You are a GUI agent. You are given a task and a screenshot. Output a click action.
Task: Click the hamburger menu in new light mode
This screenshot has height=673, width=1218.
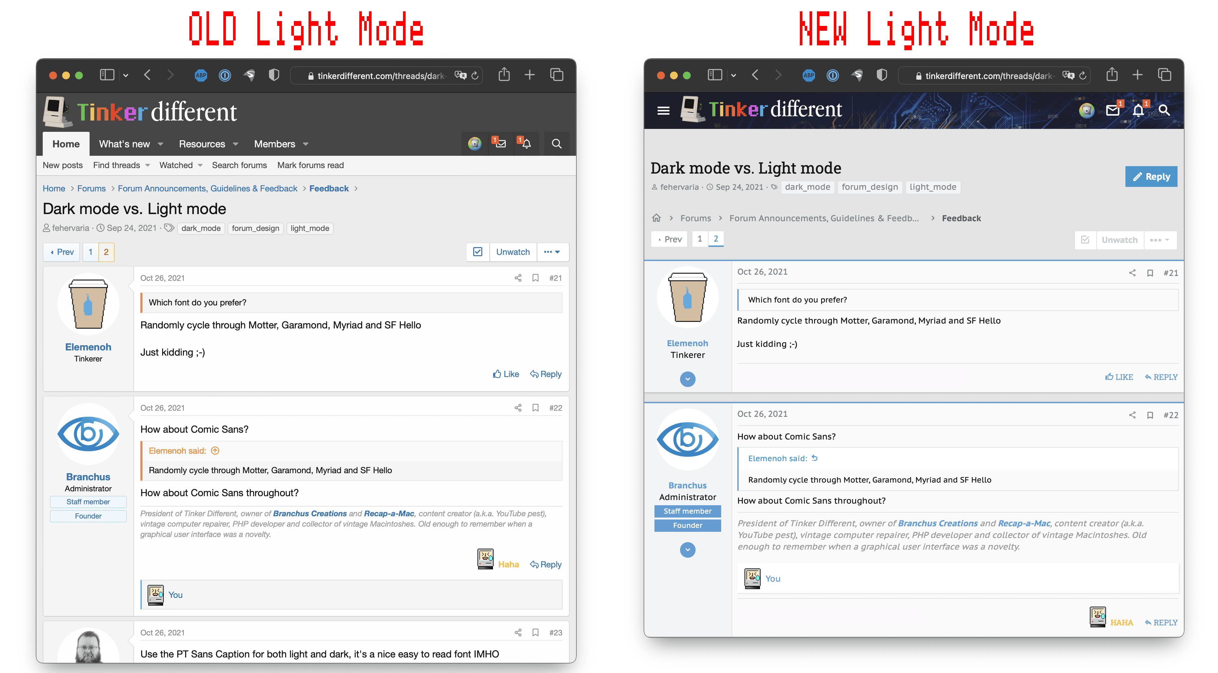[663, 111]
